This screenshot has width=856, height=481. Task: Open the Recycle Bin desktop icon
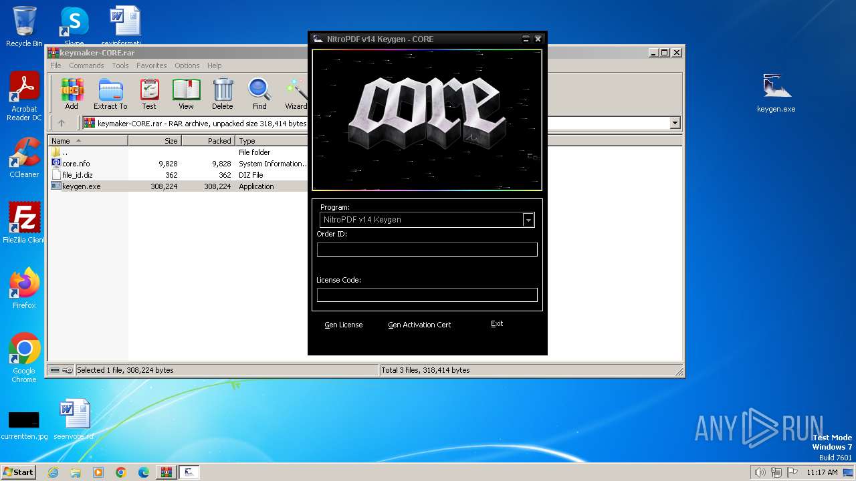24,26
